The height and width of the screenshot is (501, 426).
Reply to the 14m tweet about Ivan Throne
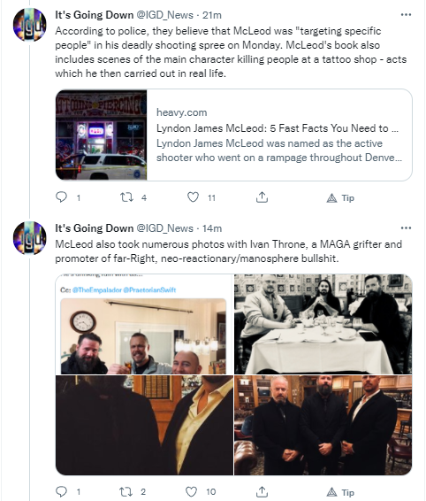tap(61, 491)
